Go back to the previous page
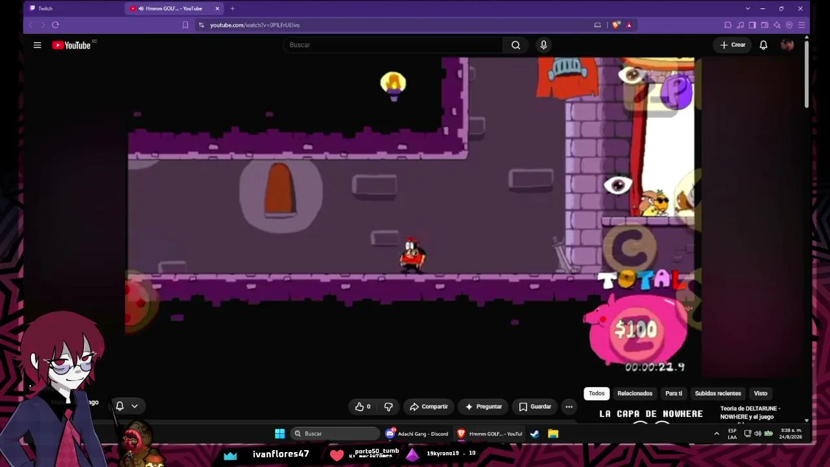Image resolution: width=830 pixels, height=467 pixels. (x=30, y=25)
